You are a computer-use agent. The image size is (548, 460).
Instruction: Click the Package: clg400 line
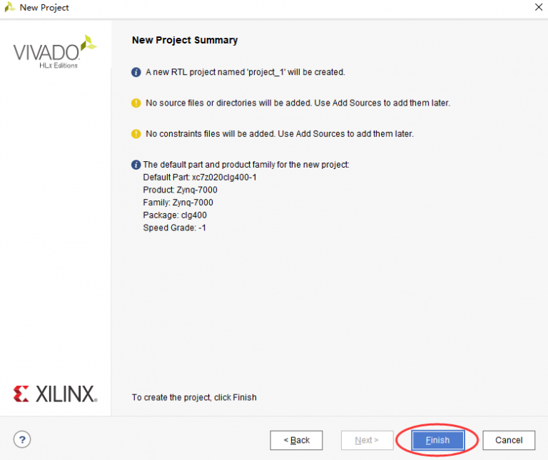click(175, 215)
